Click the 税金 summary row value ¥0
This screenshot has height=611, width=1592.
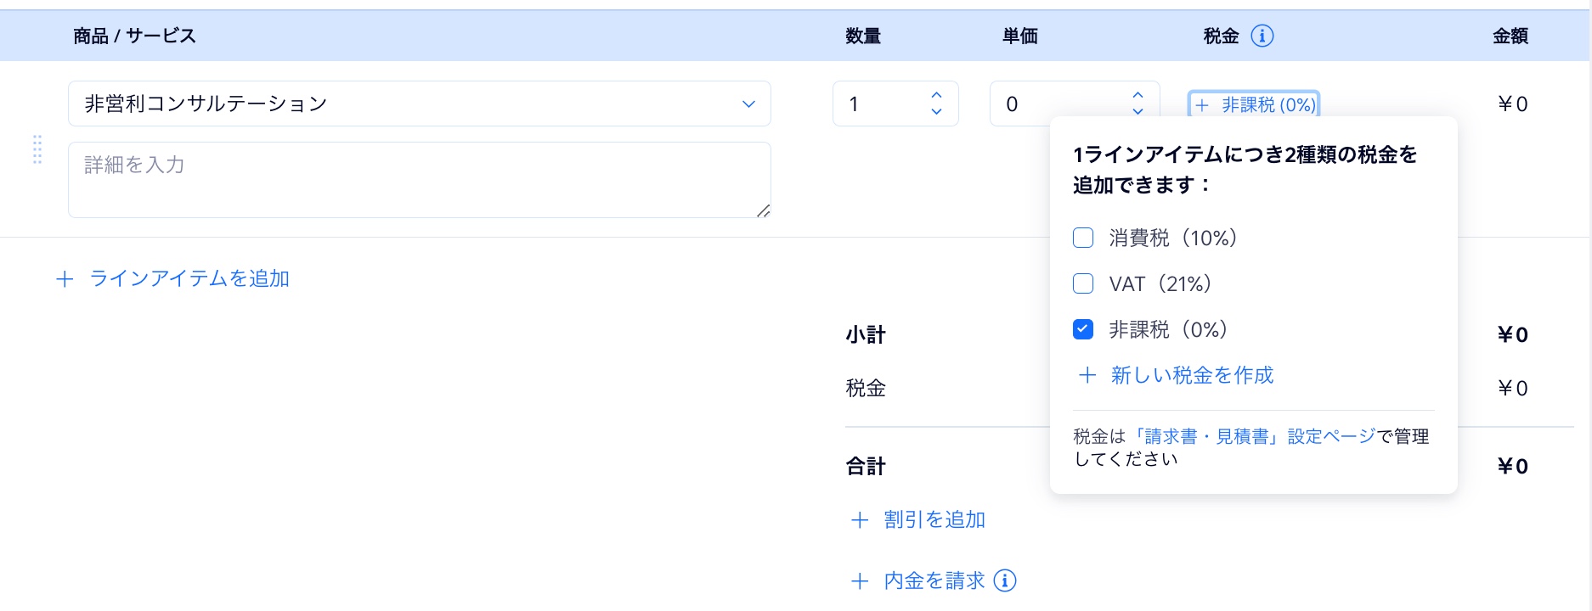coord(1513,388)
